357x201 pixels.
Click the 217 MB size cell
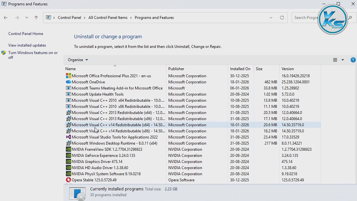coord(271,143)
